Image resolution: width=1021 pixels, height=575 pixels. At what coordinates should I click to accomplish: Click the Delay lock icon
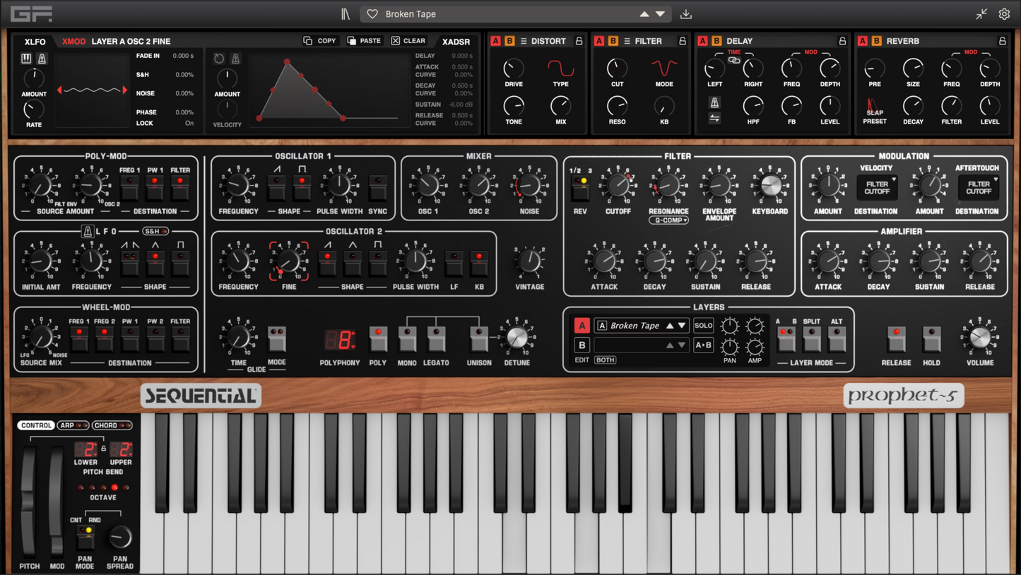[x=842, y=41]
